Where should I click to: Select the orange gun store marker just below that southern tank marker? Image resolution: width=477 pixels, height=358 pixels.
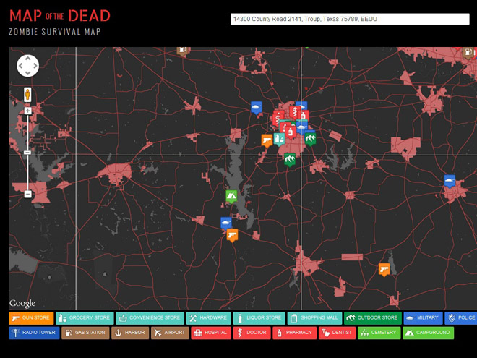tap(233, 235)
